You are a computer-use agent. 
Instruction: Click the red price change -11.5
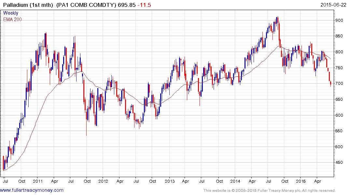144,5
